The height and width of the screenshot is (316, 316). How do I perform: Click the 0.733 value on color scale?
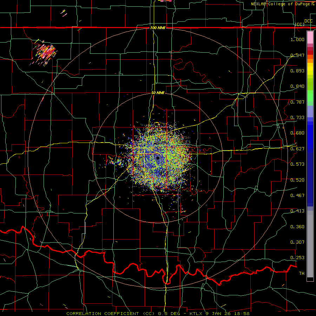pyautogui.click(x=297, y=118)
